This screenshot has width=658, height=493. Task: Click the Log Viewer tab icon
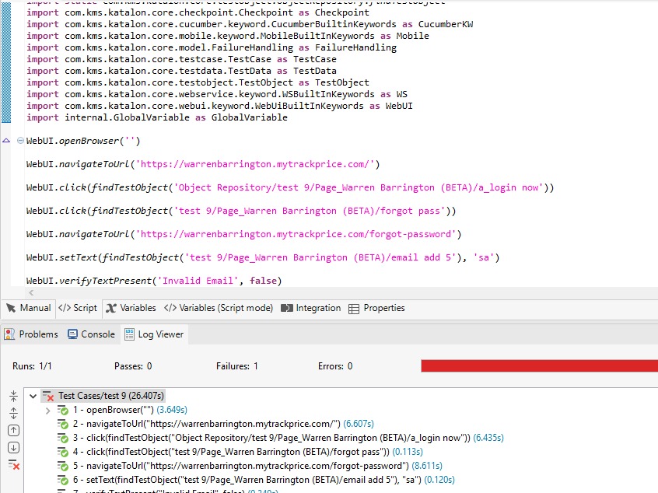(x=129, y=334)
